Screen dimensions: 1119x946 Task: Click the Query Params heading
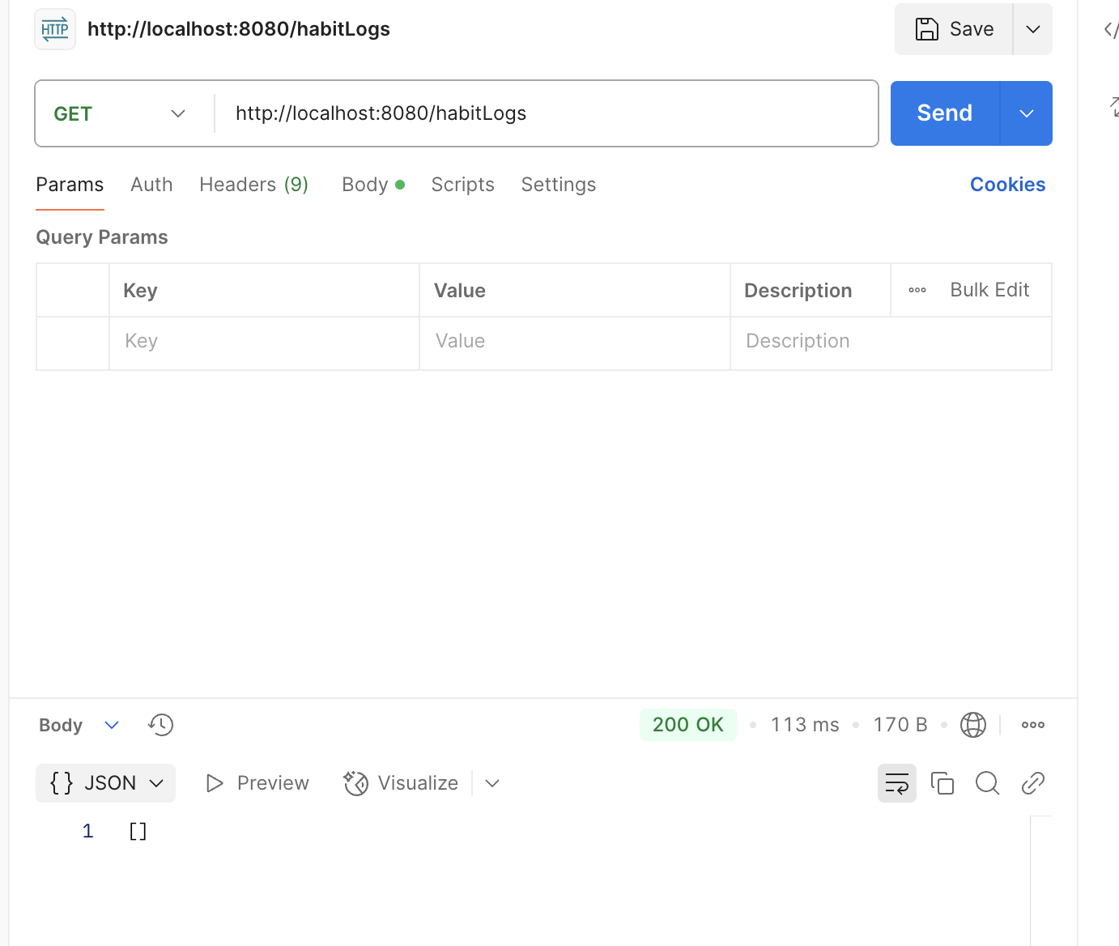pos(102,237)
